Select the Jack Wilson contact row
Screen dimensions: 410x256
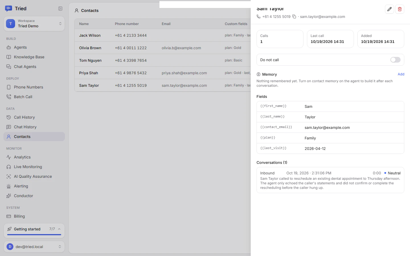pyautogui.click(x=163, y=35)
